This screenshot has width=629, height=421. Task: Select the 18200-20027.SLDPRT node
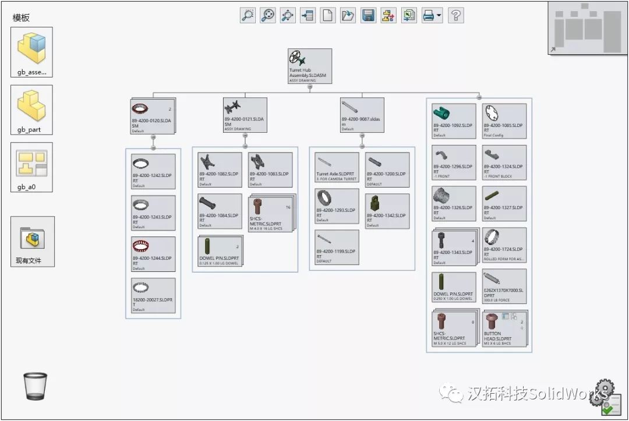pos(153,295)
